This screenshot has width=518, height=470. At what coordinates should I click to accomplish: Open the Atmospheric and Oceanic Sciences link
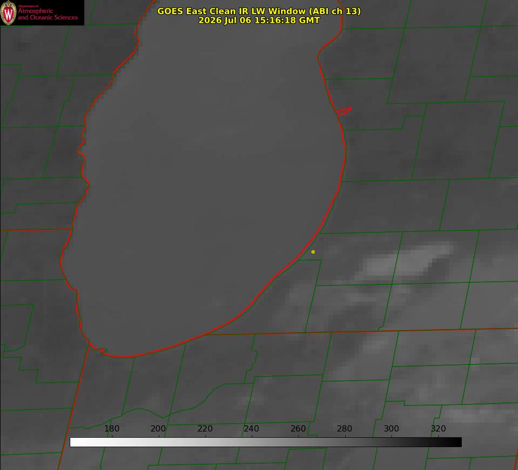[47, 14]
